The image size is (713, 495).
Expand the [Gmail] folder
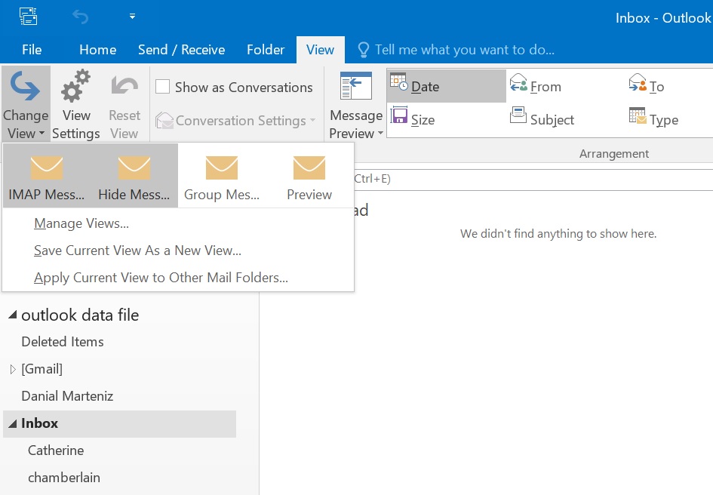[x=13, y=369]
